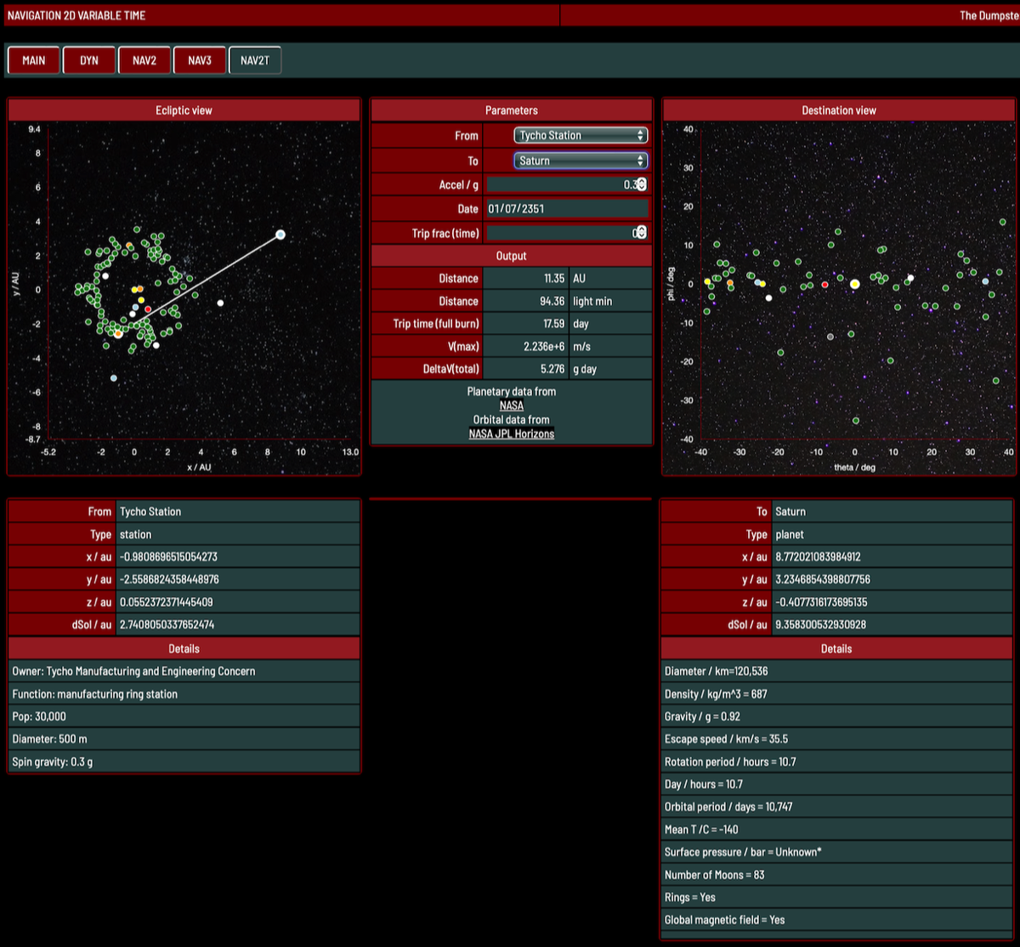Click the lowest green marker in Destination view

856,421
